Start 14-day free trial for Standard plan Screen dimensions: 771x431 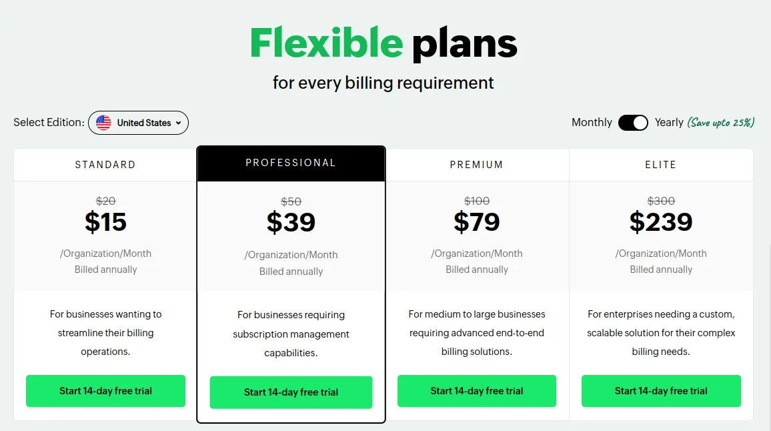106,391
